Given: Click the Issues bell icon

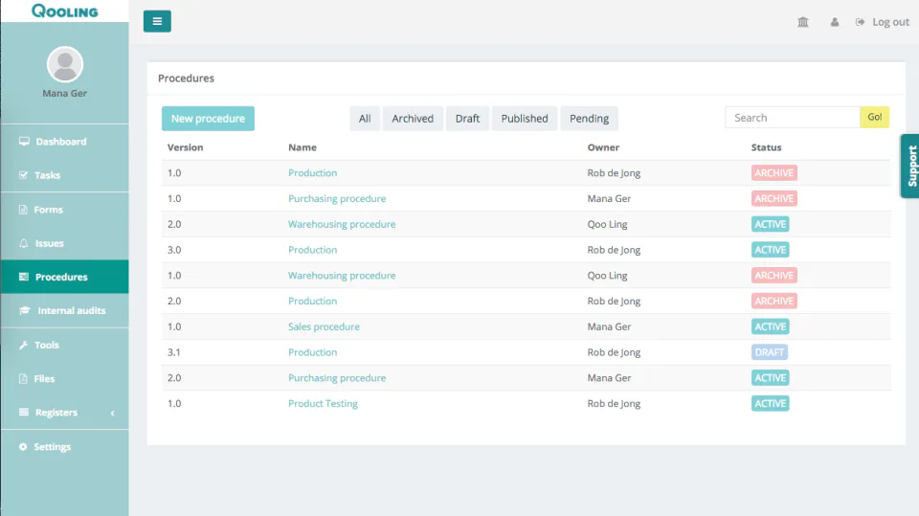Looking at the screenshot, I should (x=23, y=243).
